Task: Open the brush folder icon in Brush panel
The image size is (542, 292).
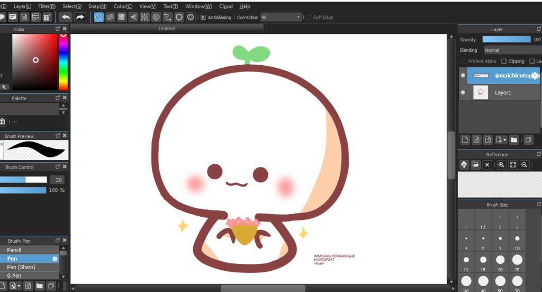Action: [39, 286]
